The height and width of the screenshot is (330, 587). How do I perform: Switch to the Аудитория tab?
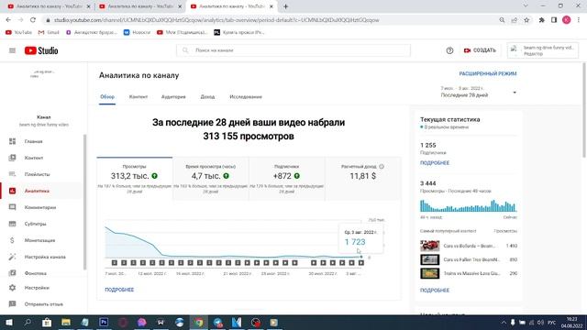click(x=173, y=97)
